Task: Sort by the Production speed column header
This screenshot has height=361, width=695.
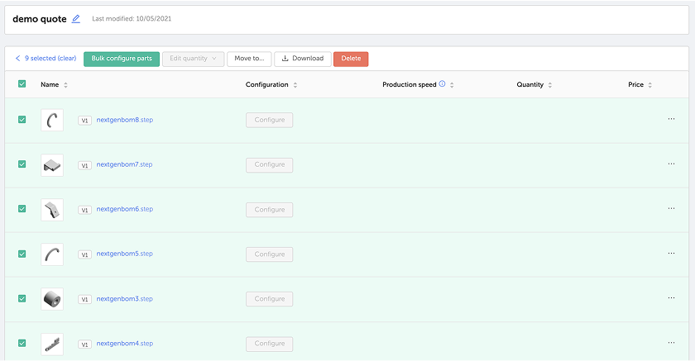Action: click(x=452, y=85)
